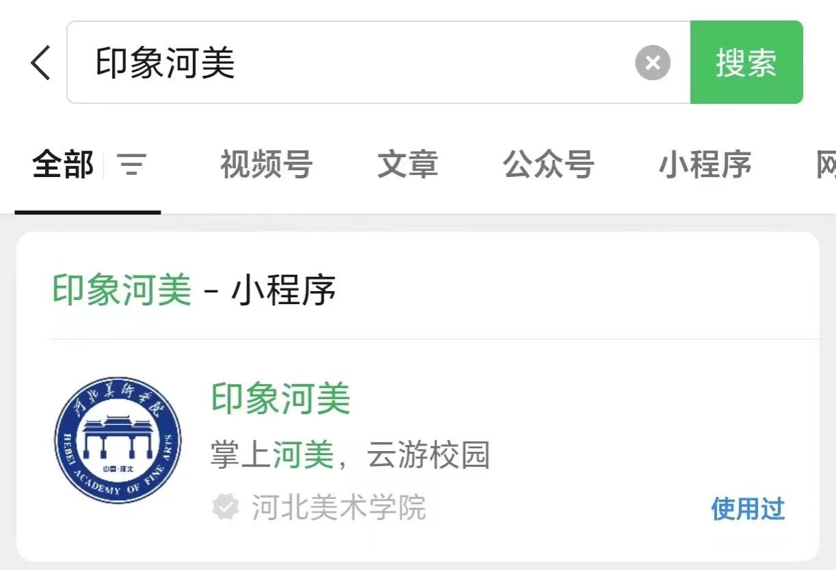836x570 pixels.
Task: Click the green 河美 keyword in the description
Action: click(x=303, y=455)
